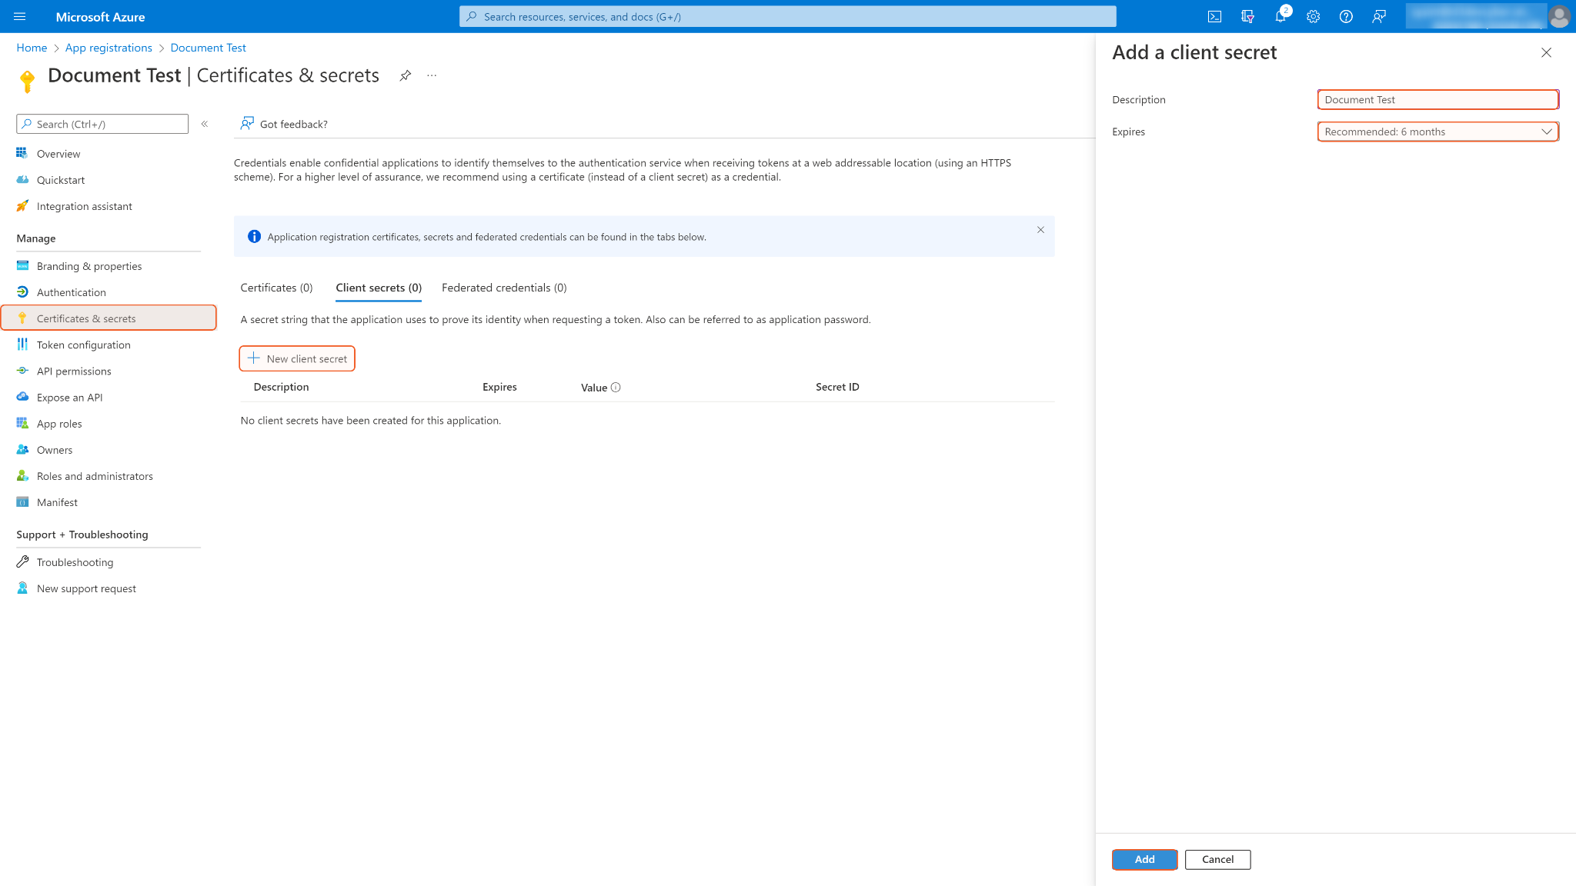Screen dimensions: 1576x886
Task: Dismiss the blue information banner
Action: pos(1040,230)
